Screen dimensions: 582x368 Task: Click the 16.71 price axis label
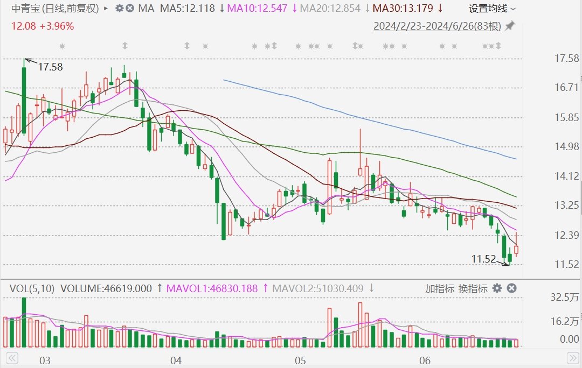click(566, 88)
